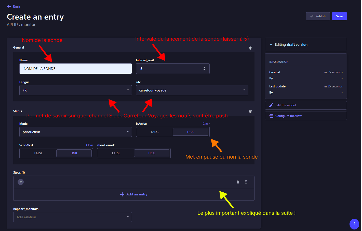The height and width of the screenshot is (231, 362).
Task: Remove the Steps entry using trash icon
Action: [238, 182]
